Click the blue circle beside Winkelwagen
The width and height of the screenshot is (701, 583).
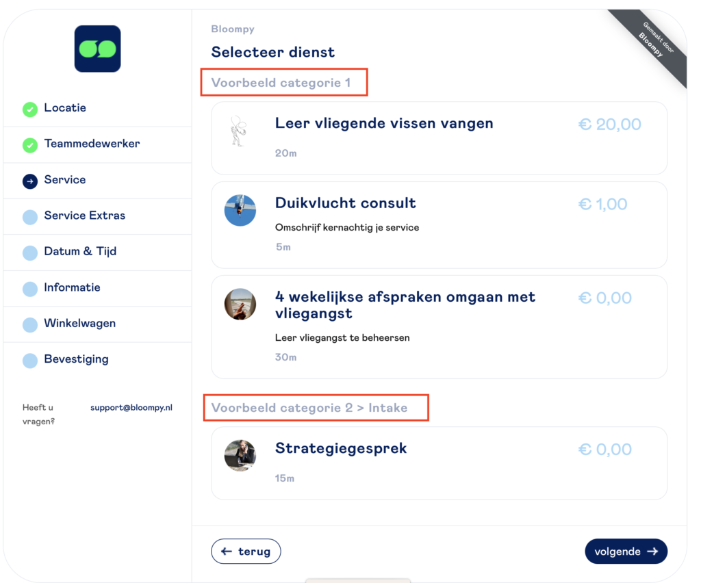point(30,324)
